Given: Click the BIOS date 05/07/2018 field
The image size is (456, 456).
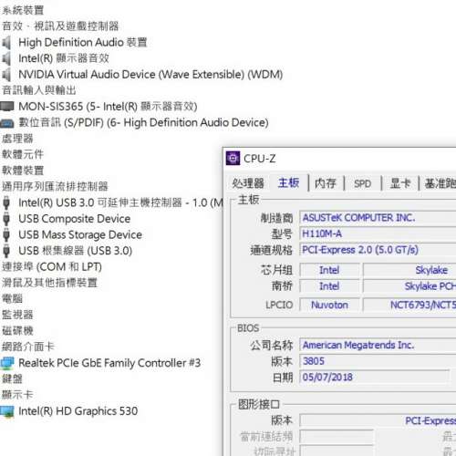Looking at the screenshot, I should click(x=375, y=378).
